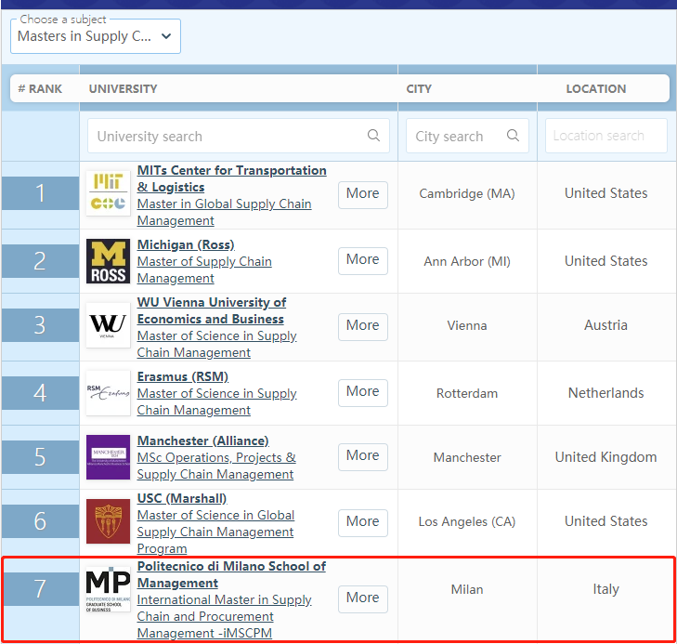Click More button for WU Vienna row
Viewport: 677px width, 644px height.
(363, 327)
